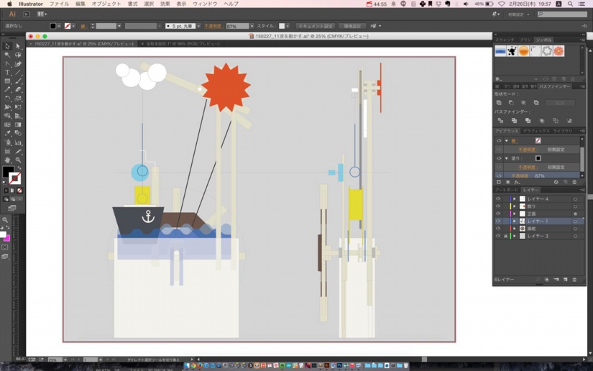Toggle visibility of the レイヤー 3 layer

coord(498,236)
